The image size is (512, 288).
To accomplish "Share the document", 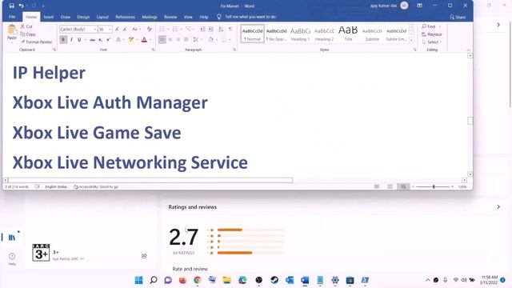I will tap(458, 17).
